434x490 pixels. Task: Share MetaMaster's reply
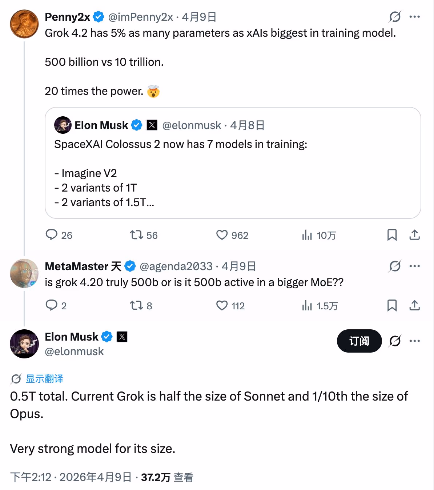(414, 305)
